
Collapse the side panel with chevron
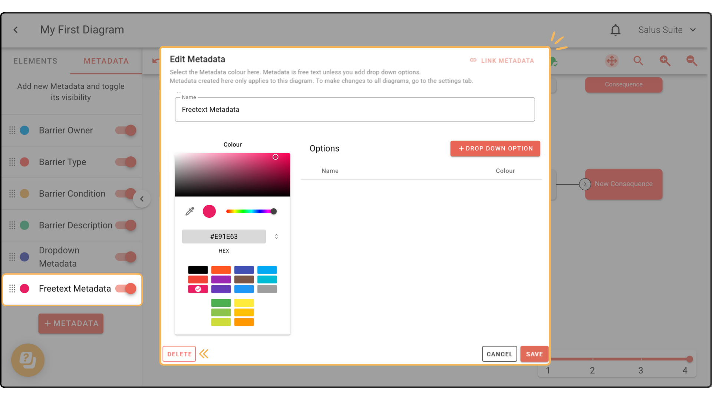tap(142, 199)
